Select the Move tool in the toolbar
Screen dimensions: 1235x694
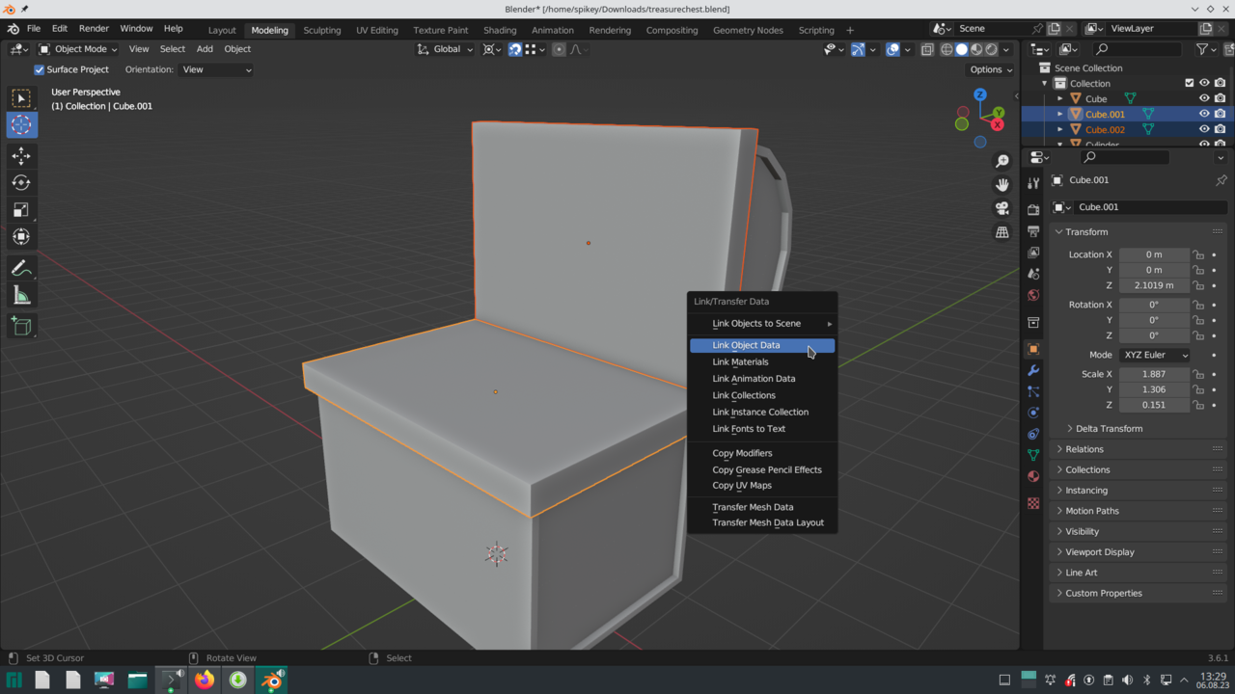21,156
